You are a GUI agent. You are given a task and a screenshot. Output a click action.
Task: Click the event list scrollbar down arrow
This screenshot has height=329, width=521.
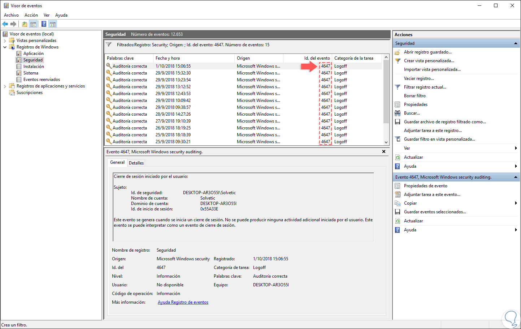tap(386, 142)
